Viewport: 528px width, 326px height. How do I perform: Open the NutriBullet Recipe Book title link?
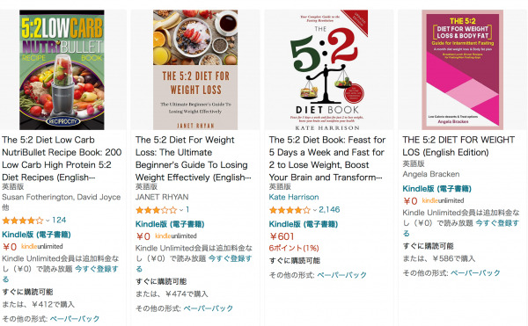[x=62, y=158]
